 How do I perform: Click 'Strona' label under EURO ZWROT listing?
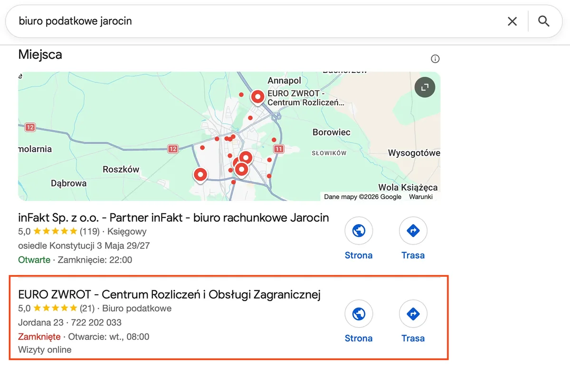coord(359,338)
